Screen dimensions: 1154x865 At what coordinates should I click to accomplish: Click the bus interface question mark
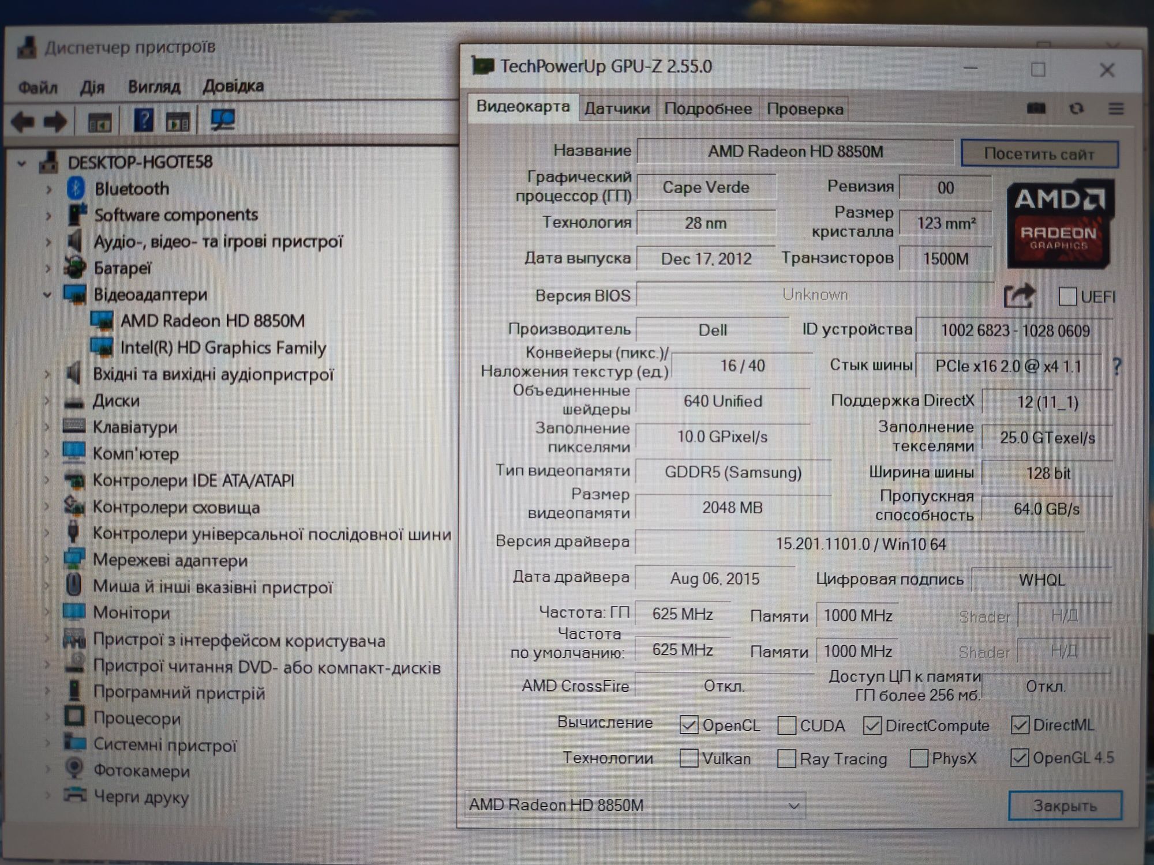1117,366
